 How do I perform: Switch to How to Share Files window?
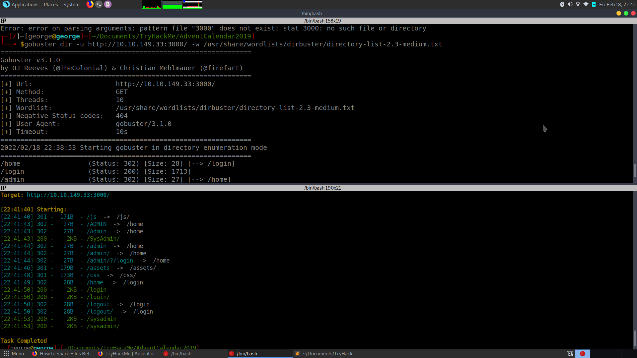point(62,354)
